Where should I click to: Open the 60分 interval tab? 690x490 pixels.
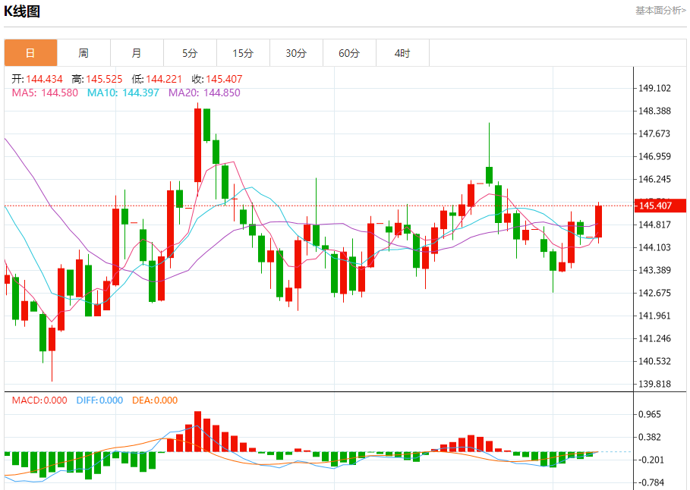tap(349, 53)
